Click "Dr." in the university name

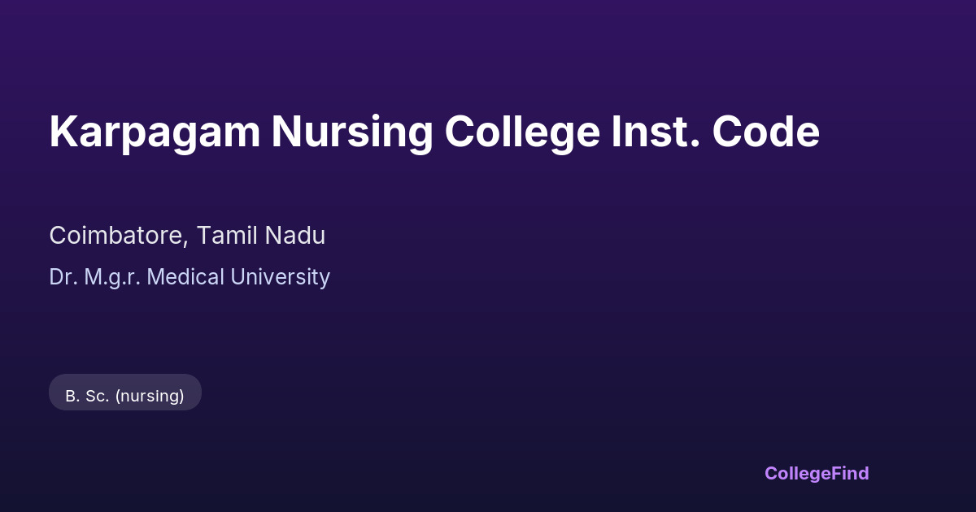click(x=62, y=277)
